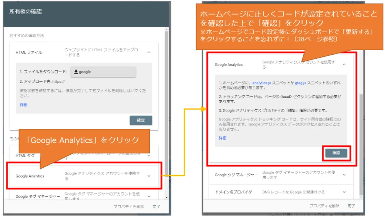Click プロパティを削除 in the left dialog
Screen dimensions: 384x216
[x=129, y=206]
